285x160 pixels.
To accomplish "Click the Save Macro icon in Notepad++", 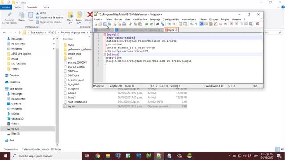I will pos(251,24).
